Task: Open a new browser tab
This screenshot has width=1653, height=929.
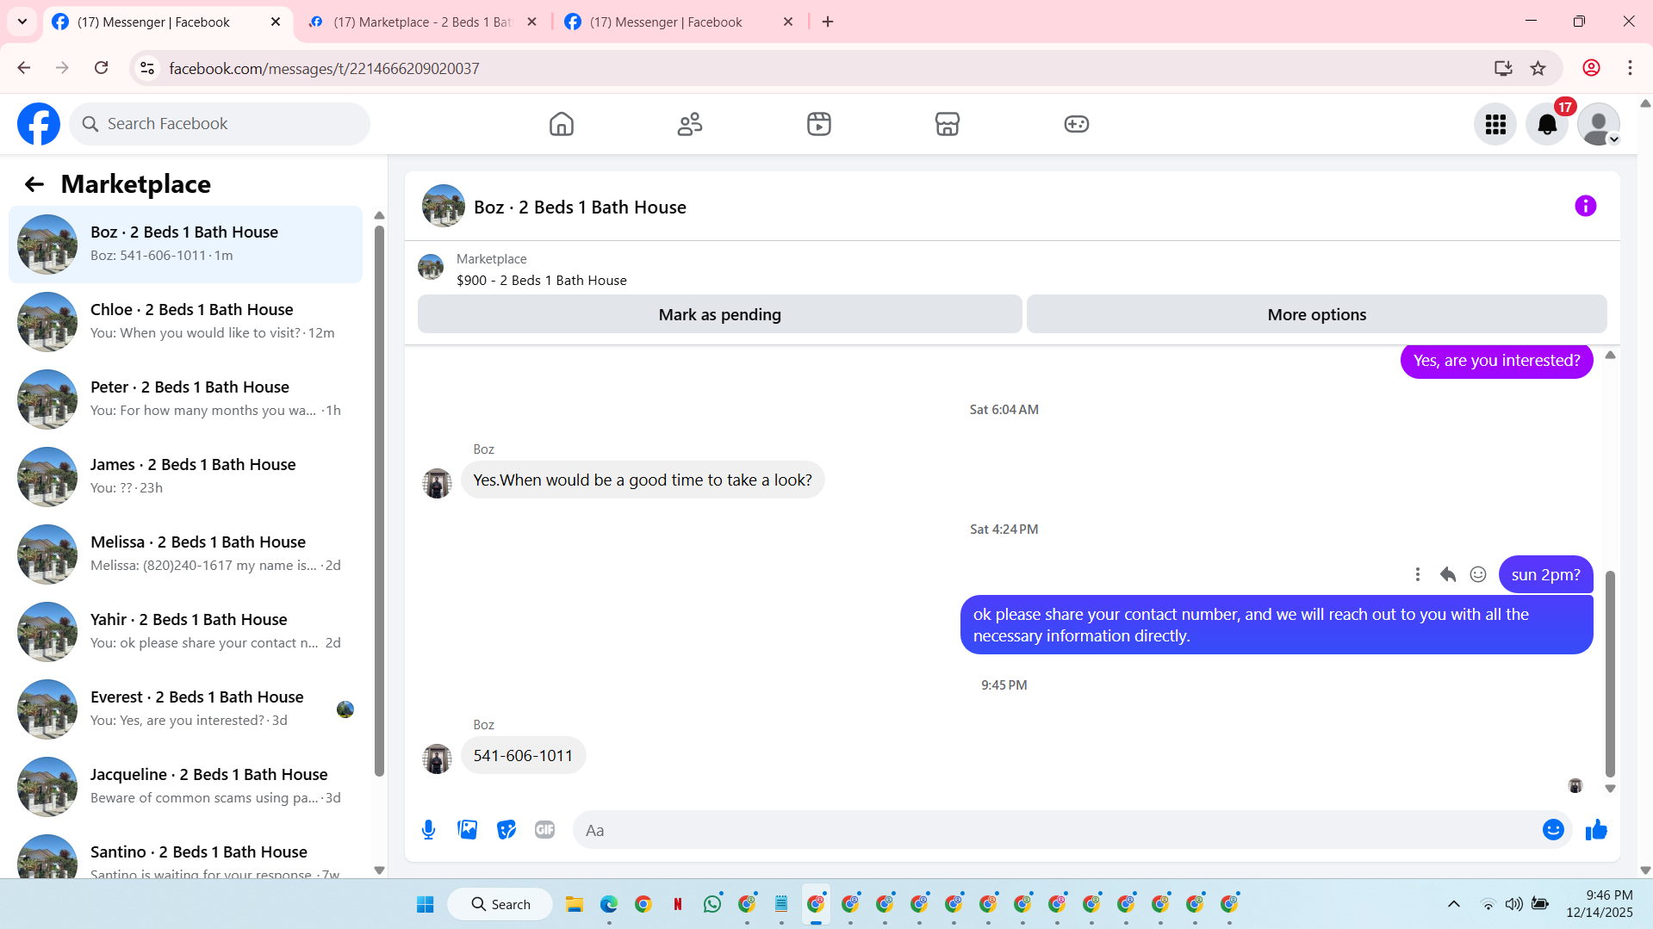Action: [828, 22]
